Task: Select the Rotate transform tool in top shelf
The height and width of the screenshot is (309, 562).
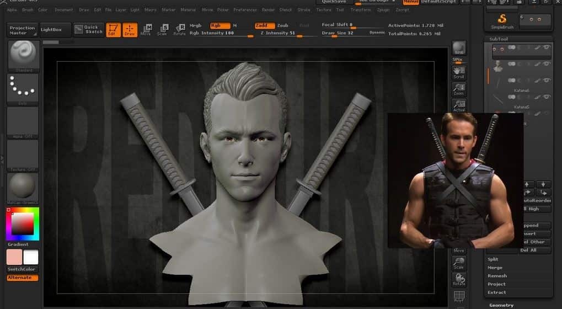Action: click(180, 30)
